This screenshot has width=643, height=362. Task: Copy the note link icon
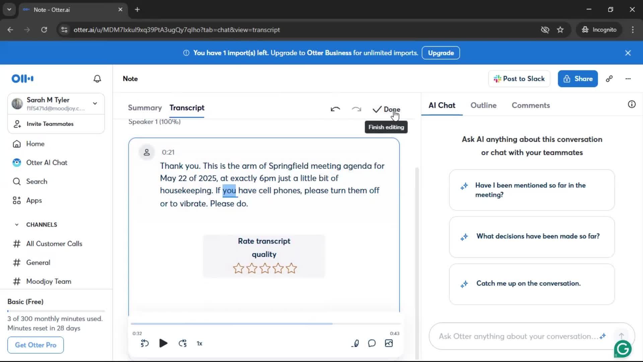click(609, 79)
